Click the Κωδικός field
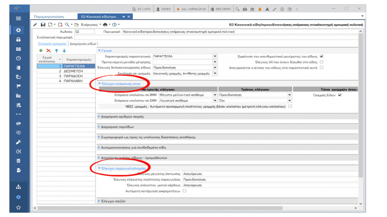Screen dimensions: 387x217 (84, 31)
